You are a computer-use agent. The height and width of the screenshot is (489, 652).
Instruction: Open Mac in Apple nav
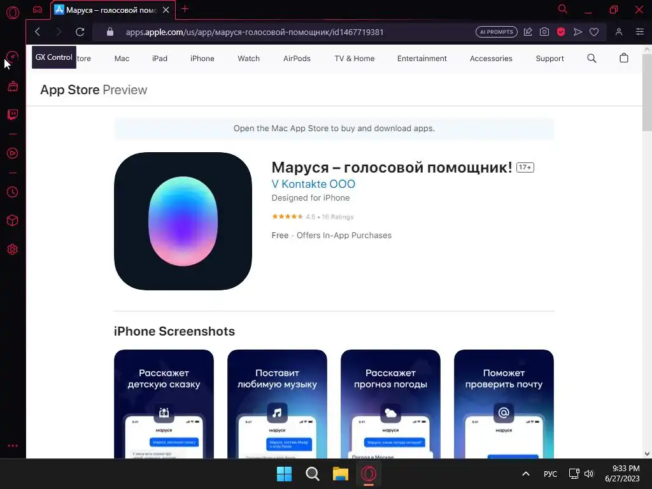coord(122,59)
